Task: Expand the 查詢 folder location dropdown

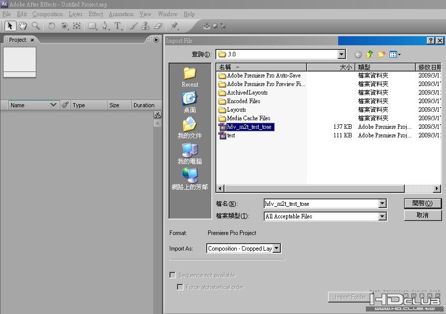Action: click(342, 54)
